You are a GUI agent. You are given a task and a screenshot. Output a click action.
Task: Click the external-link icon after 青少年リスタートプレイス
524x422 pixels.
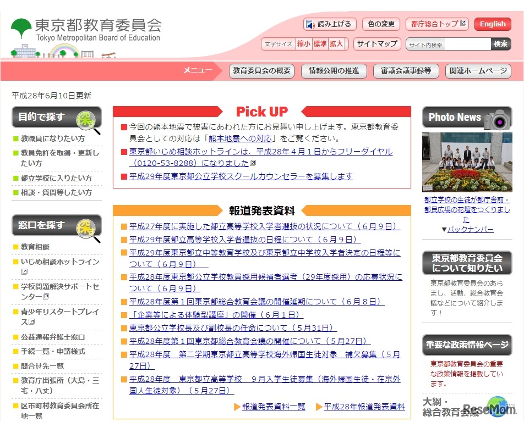[32, 321]
